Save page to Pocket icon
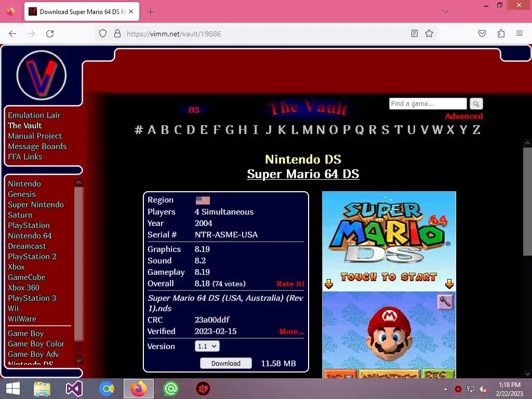Image resolution: width=532 pixels, height=399 pixels. click(x=482, y=33)
